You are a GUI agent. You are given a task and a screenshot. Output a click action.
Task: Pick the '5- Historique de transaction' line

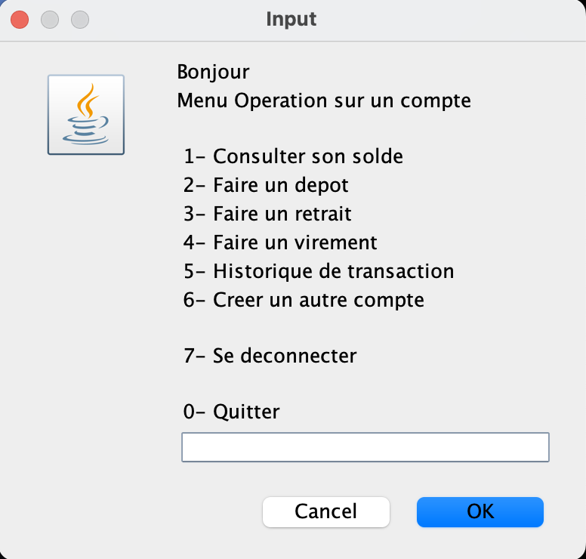(319, 271)
